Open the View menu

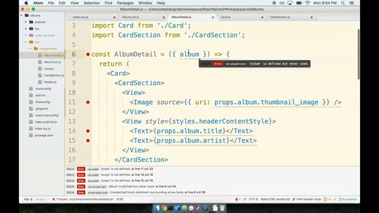click(75, 3)
